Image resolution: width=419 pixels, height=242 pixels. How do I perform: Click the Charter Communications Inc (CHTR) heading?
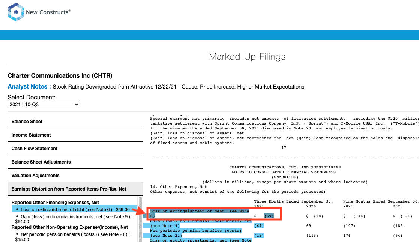point(60,76)
